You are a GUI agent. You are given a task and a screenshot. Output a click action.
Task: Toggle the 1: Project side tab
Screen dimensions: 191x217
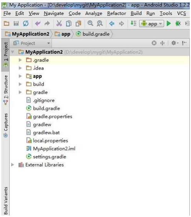(x=5, y=55)
